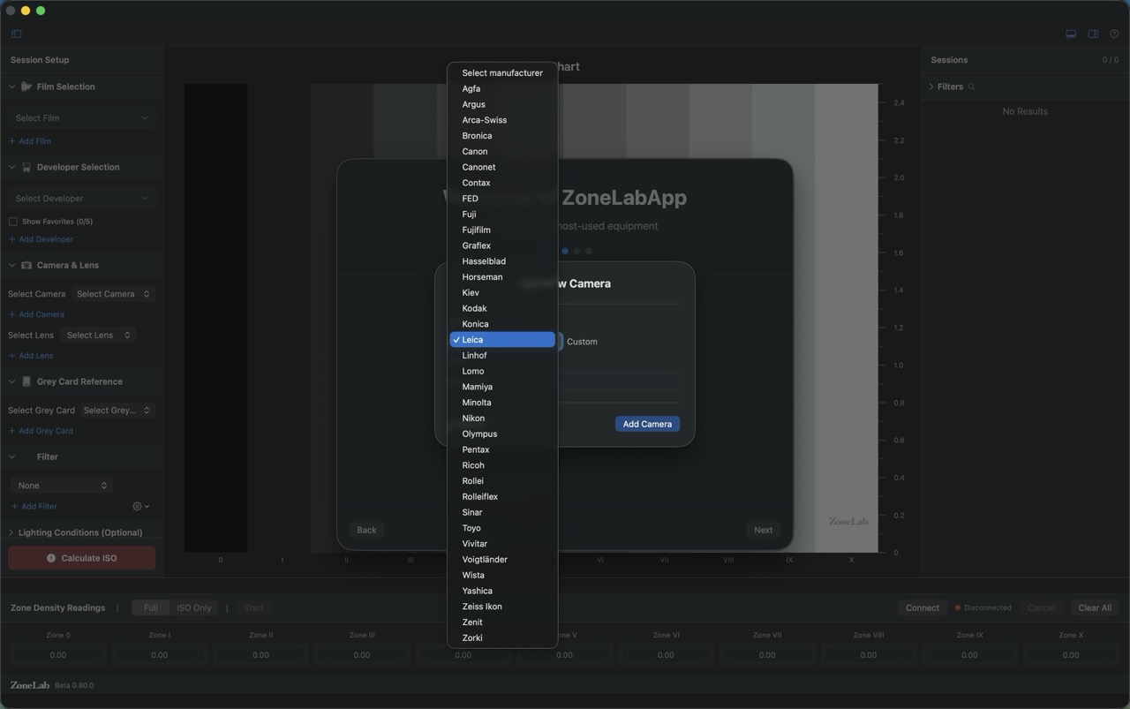Enable the Show Favorites checkbox
1130x709 pixels.
(13, 222)
